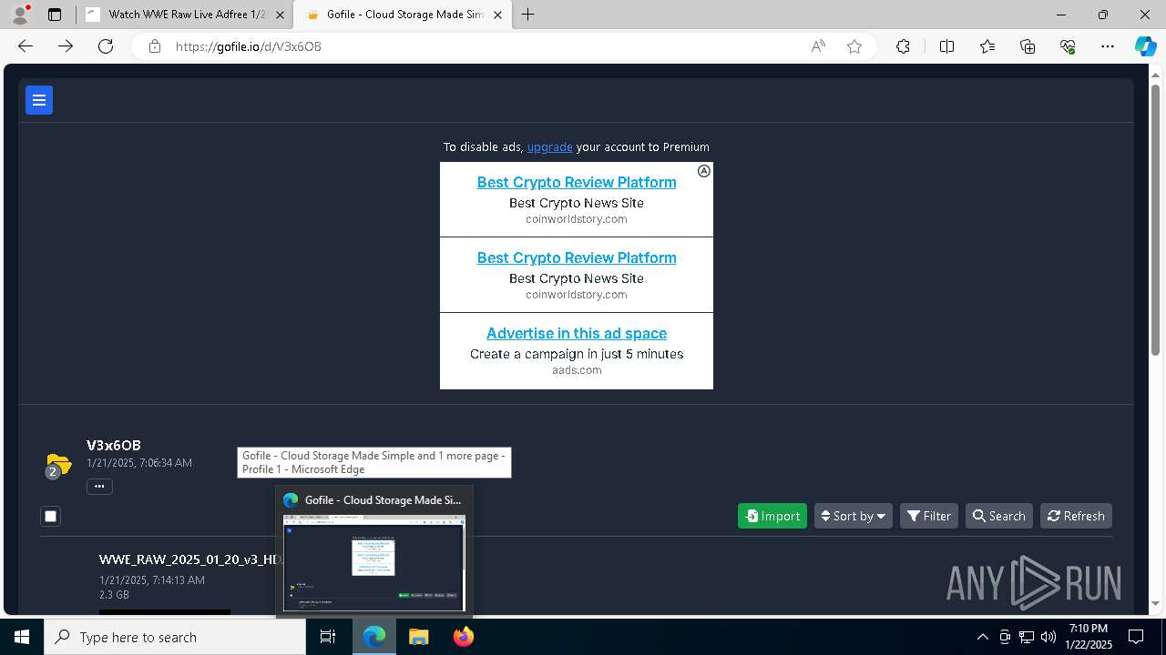This screenshot has height=655, width=1166.
Task: Click Advertise in this ad space link
Action: [x=577, y=333]
